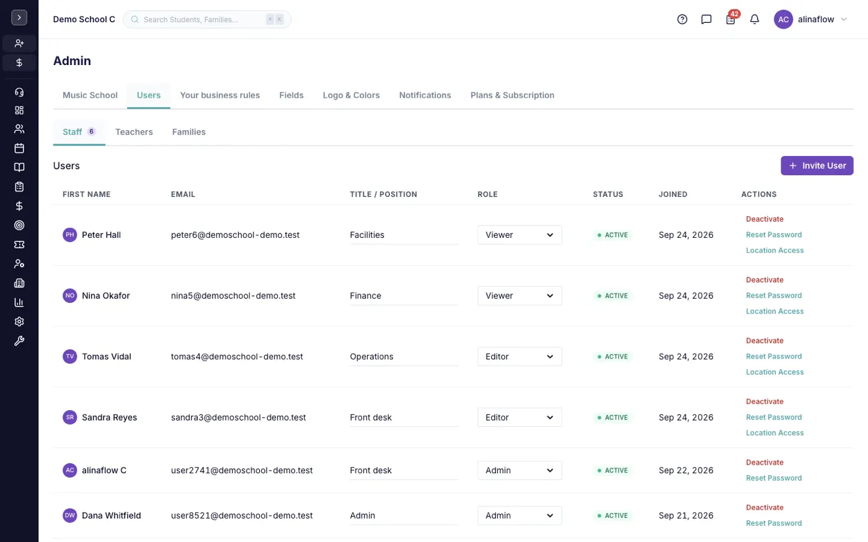
Task: Open the ticket icon in sidebar
Action: point(19,245)
